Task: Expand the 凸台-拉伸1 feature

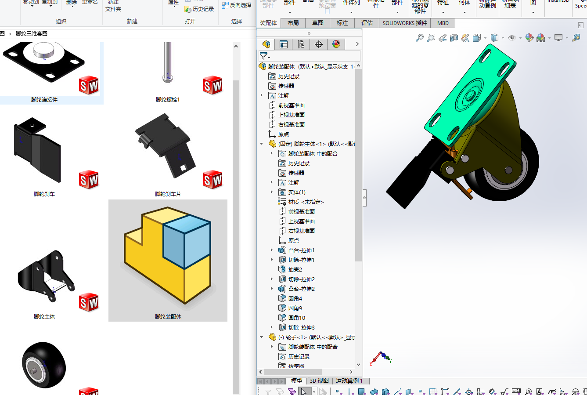Action: [x=272, y=250]
